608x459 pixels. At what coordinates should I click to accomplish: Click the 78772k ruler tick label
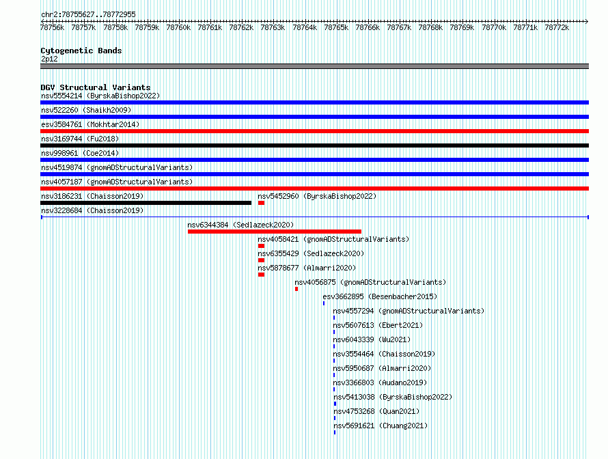click(557, 27)
